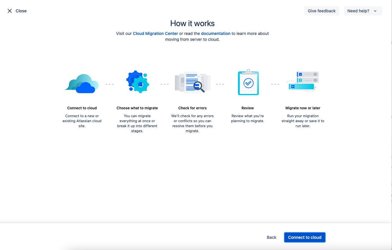
Task: Select the Connect to cloud step heading
Action: coord(82,108)
